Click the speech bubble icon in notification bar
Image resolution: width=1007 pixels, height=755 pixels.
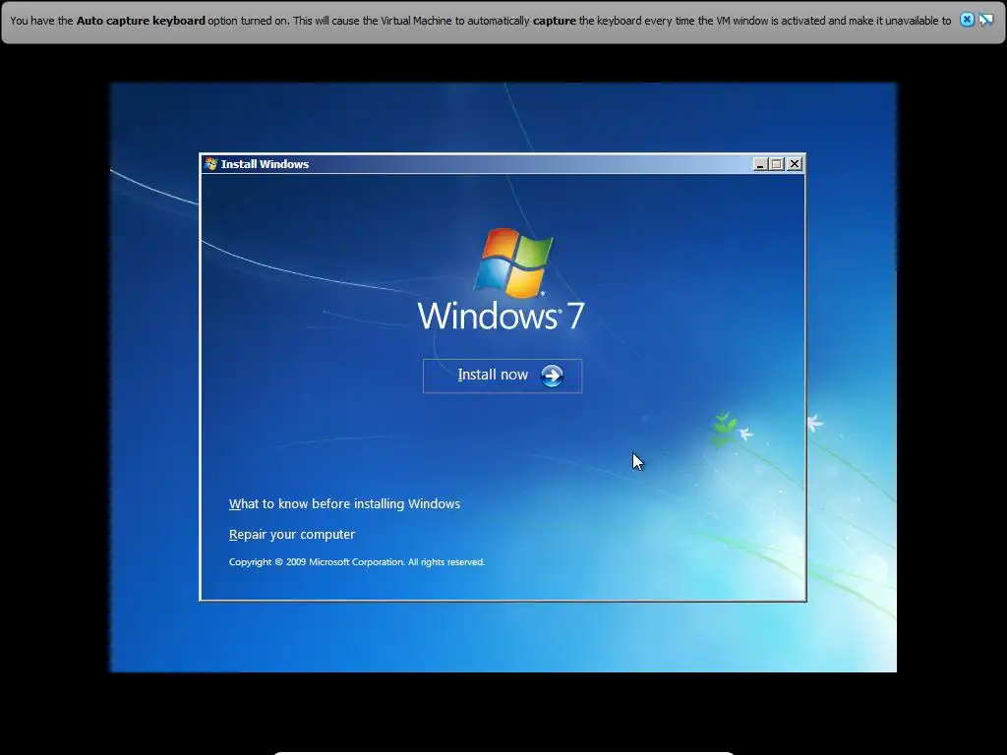(x=985, y=20)
